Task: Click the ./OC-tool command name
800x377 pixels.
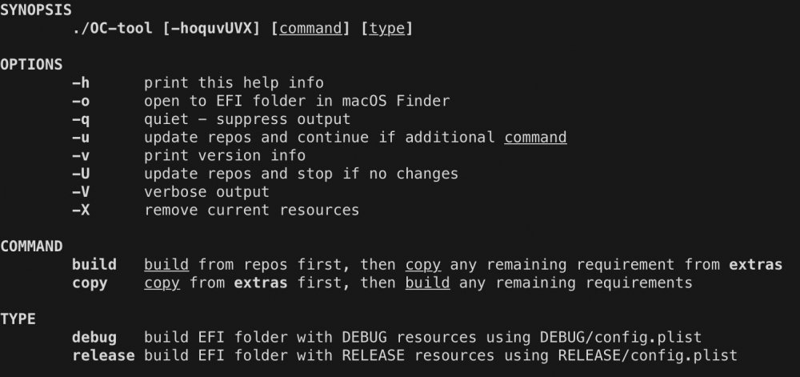Action: 112,28
